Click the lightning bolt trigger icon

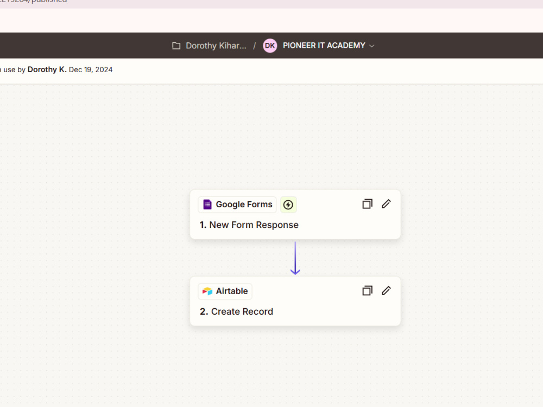pyautogui.click(x=288, y=205)
